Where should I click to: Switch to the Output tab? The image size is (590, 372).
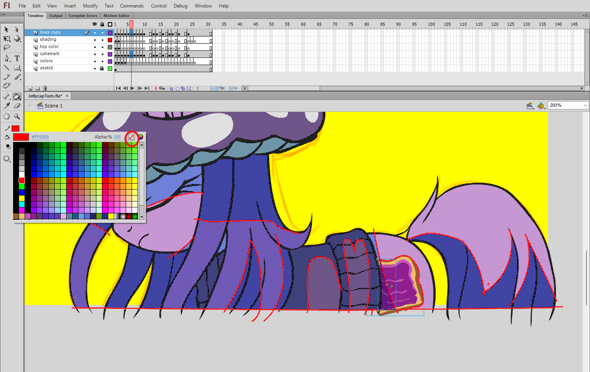click(56, 15)
